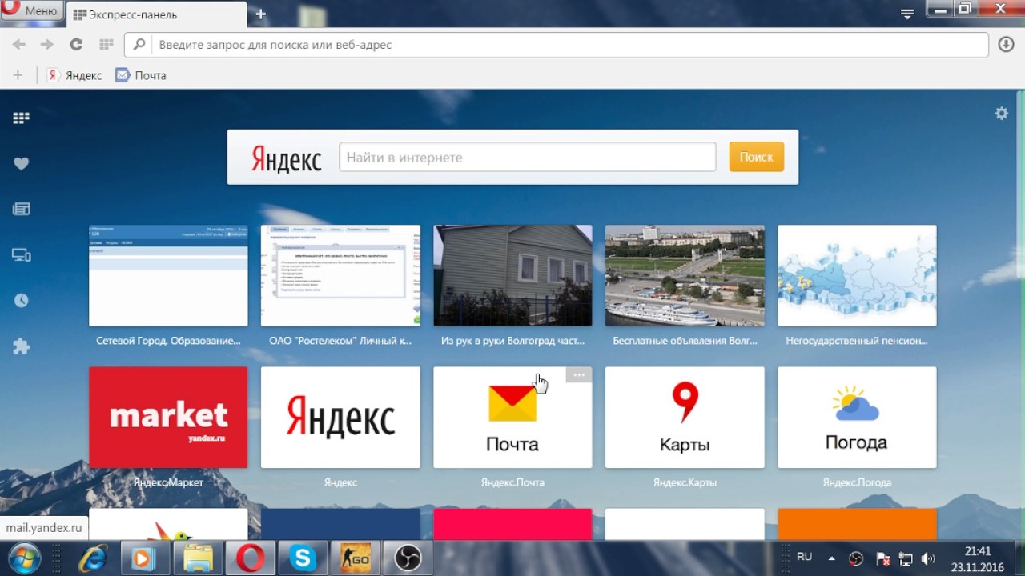Image resolution: width=1025 pixels, height=576 pixels.
Task: Open Counter-Strike GO from taskbar
Action: [355, 558]
